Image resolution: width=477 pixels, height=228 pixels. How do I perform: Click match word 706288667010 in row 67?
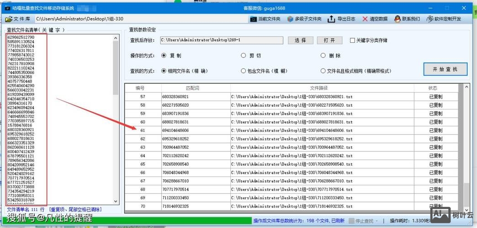(x=175, y=181)
